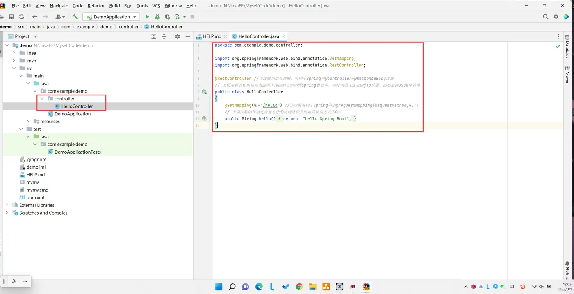574x294 pixels.
Task: Run DemoApplication with green play icon
Action: 147,17
